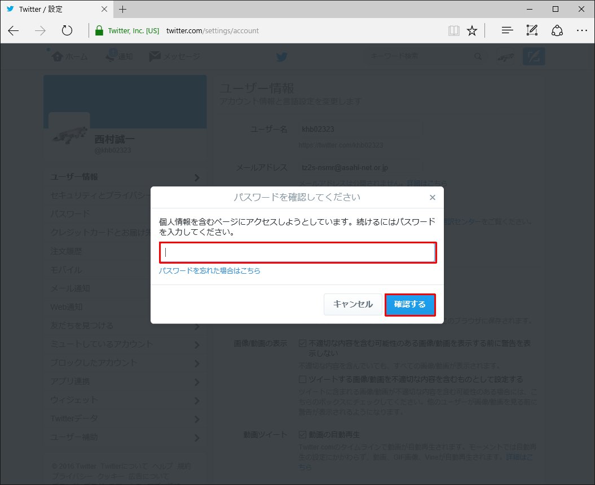Click chevron next to 友だちを見つける
This screenshot has height=485, width=595.
point(197,326)
